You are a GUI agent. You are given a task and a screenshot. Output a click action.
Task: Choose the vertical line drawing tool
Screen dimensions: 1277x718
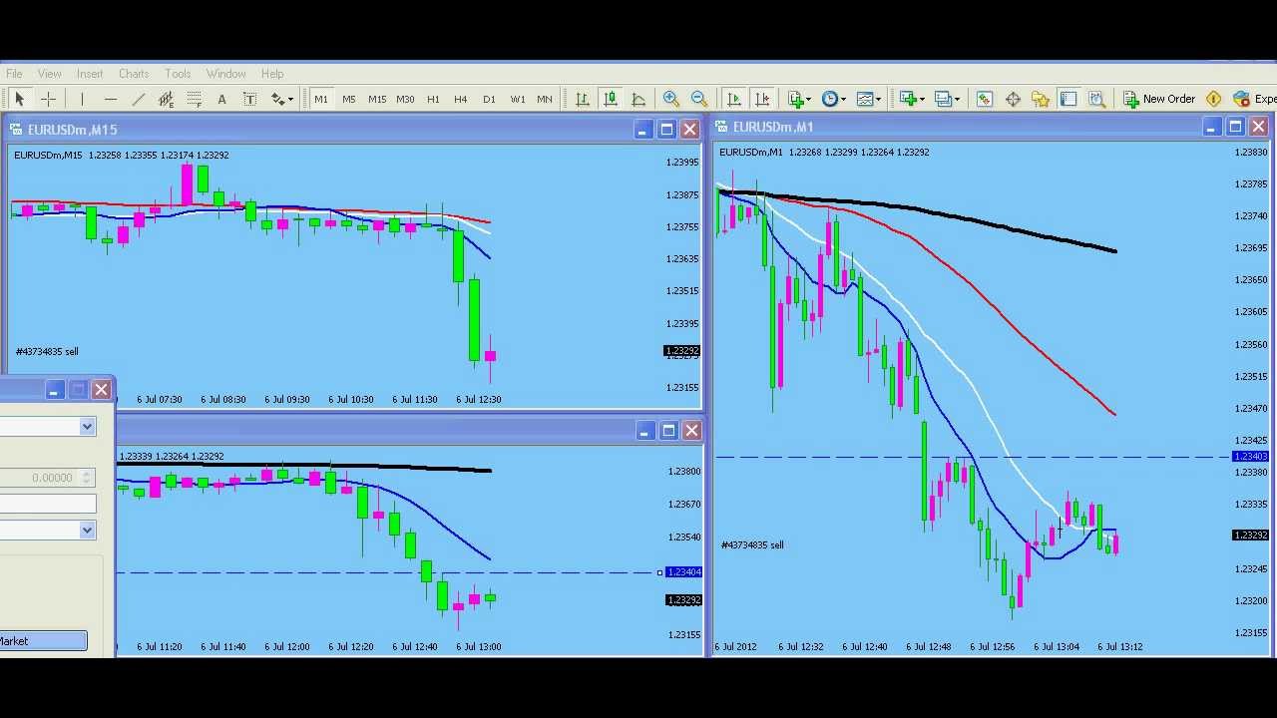pyautogui.click(x=82, y=99)
